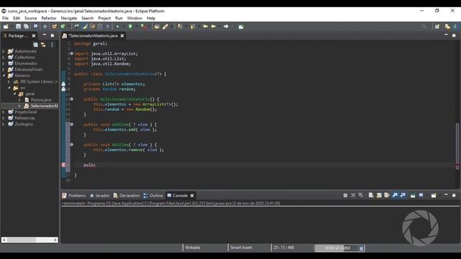Click the New Java Class green C icon
461x259 pixels.
click(x=63, y=27)
